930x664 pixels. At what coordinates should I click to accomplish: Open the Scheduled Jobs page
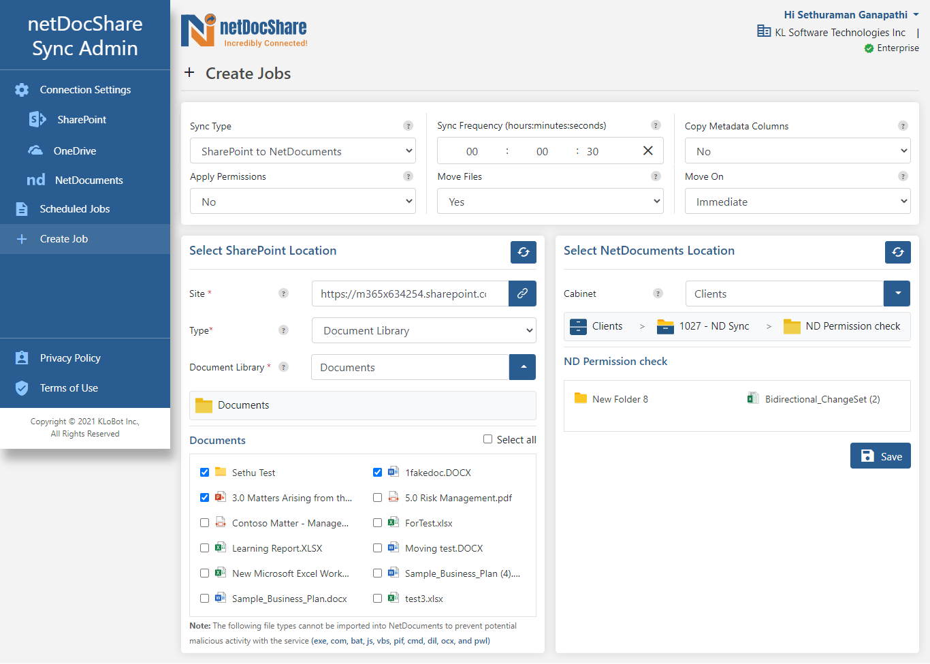coord(85,209)
